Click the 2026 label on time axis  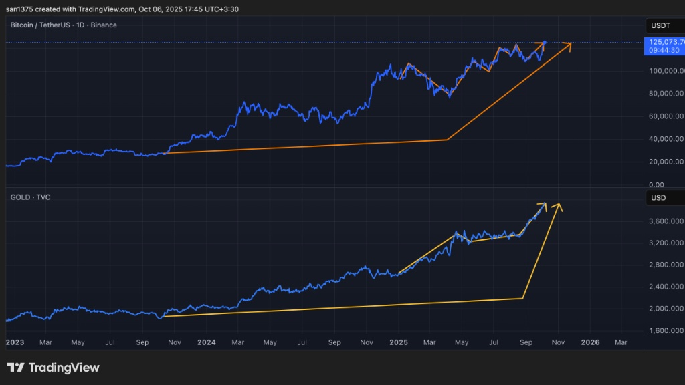click(590, 342)
